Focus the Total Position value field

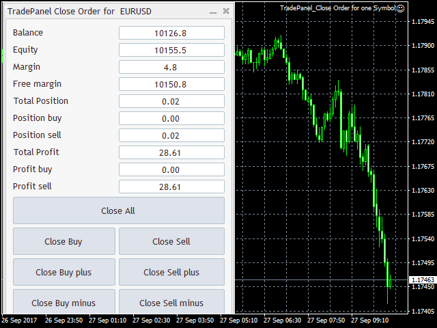click(x=171, y=101)
